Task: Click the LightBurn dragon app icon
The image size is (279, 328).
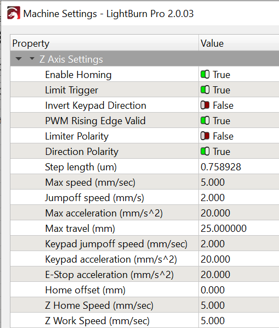Action: coord(14,13)
